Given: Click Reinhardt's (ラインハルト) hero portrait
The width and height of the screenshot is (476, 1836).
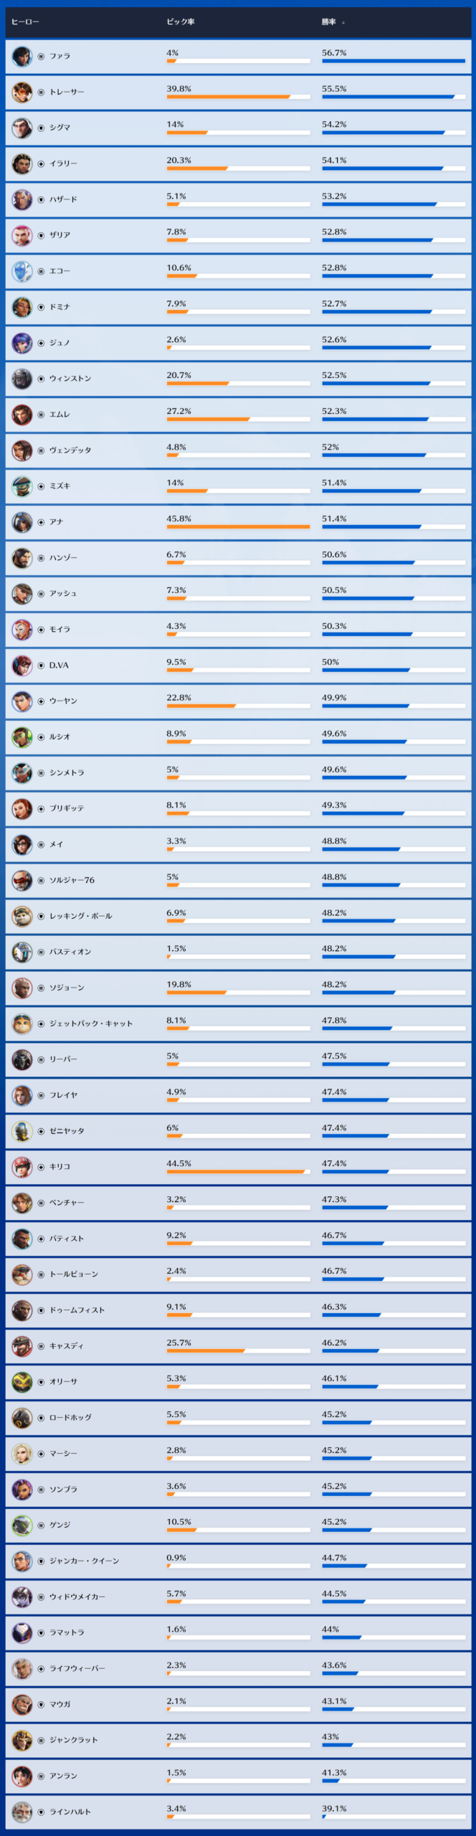Looking at the screenshot, I should (22, 1812).
